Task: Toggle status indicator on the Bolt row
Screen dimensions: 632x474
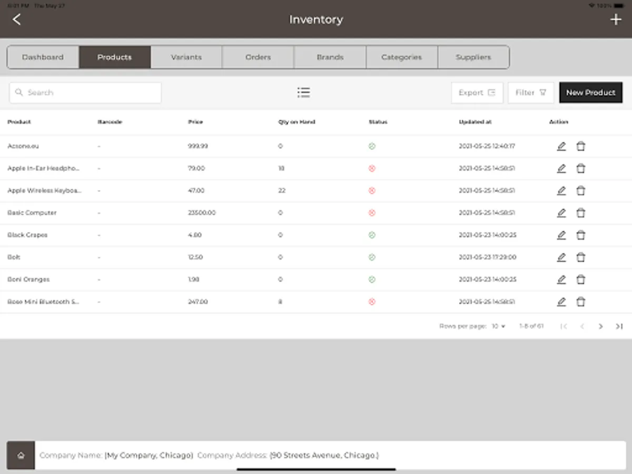Action: pos(372,258)
